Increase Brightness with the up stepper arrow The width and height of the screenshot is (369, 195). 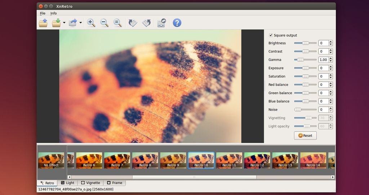(330, 42)
